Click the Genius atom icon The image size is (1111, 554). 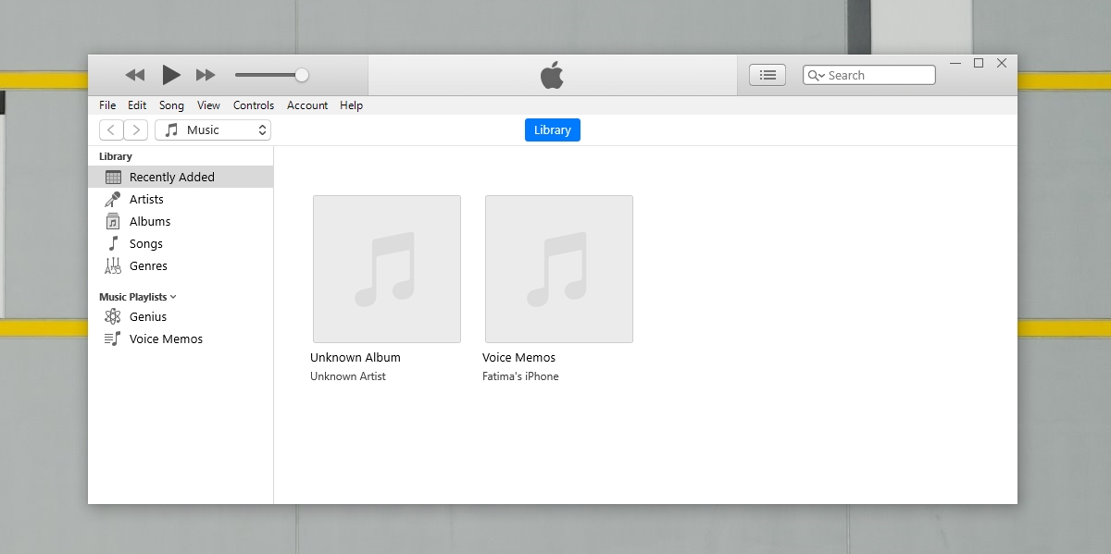click(x=113, y=316)
